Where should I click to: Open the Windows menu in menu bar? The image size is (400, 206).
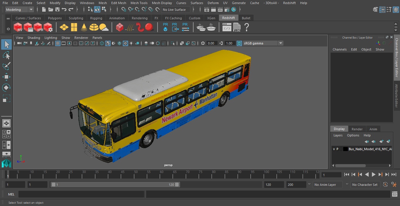tap(87, 3)
